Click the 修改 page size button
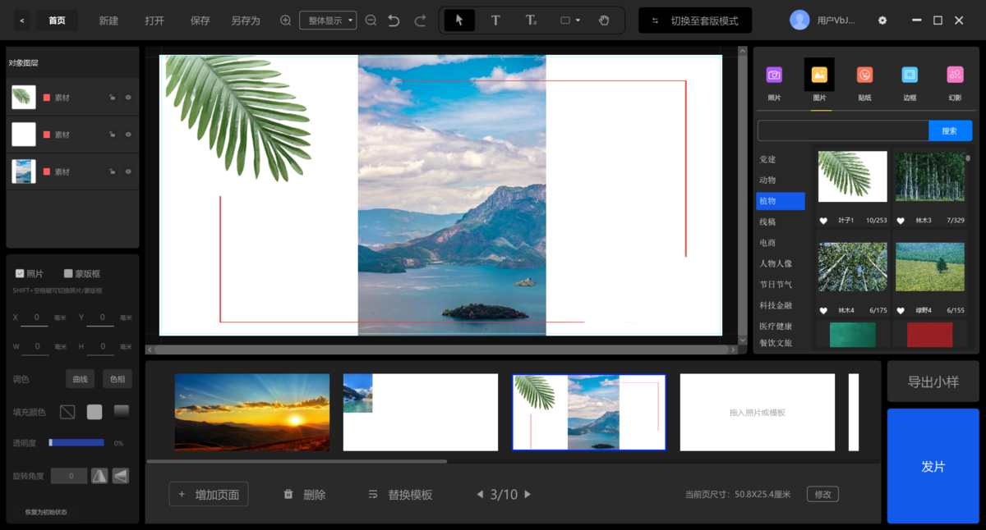 (x=822, y=494)
